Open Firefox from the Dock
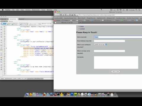Screen dimensions: 142x106 [x=44, y=95]
